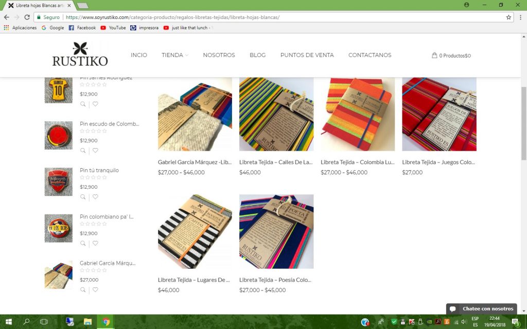Open a new browser tab

(82, 5)
